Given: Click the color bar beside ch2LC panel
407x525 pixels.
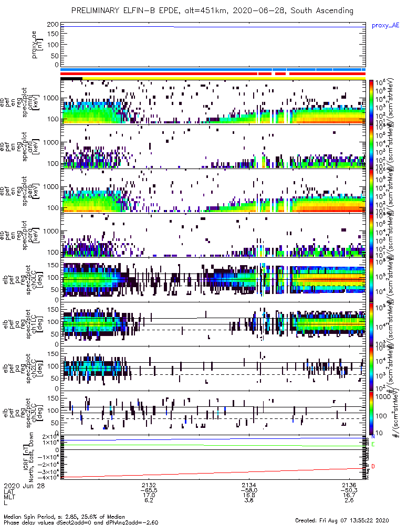Looking at the screenshot, I should pos(371,369).
